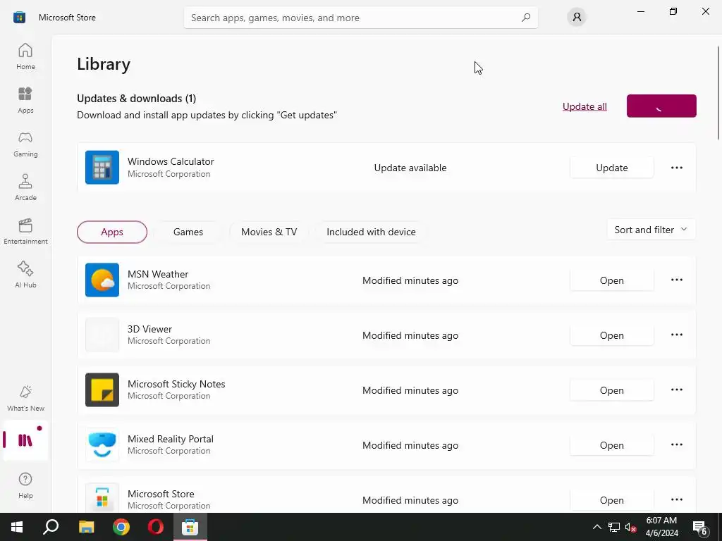Open Microsoft Sticky Notes app
Screen dimensions: 722x541
(611, 390)
